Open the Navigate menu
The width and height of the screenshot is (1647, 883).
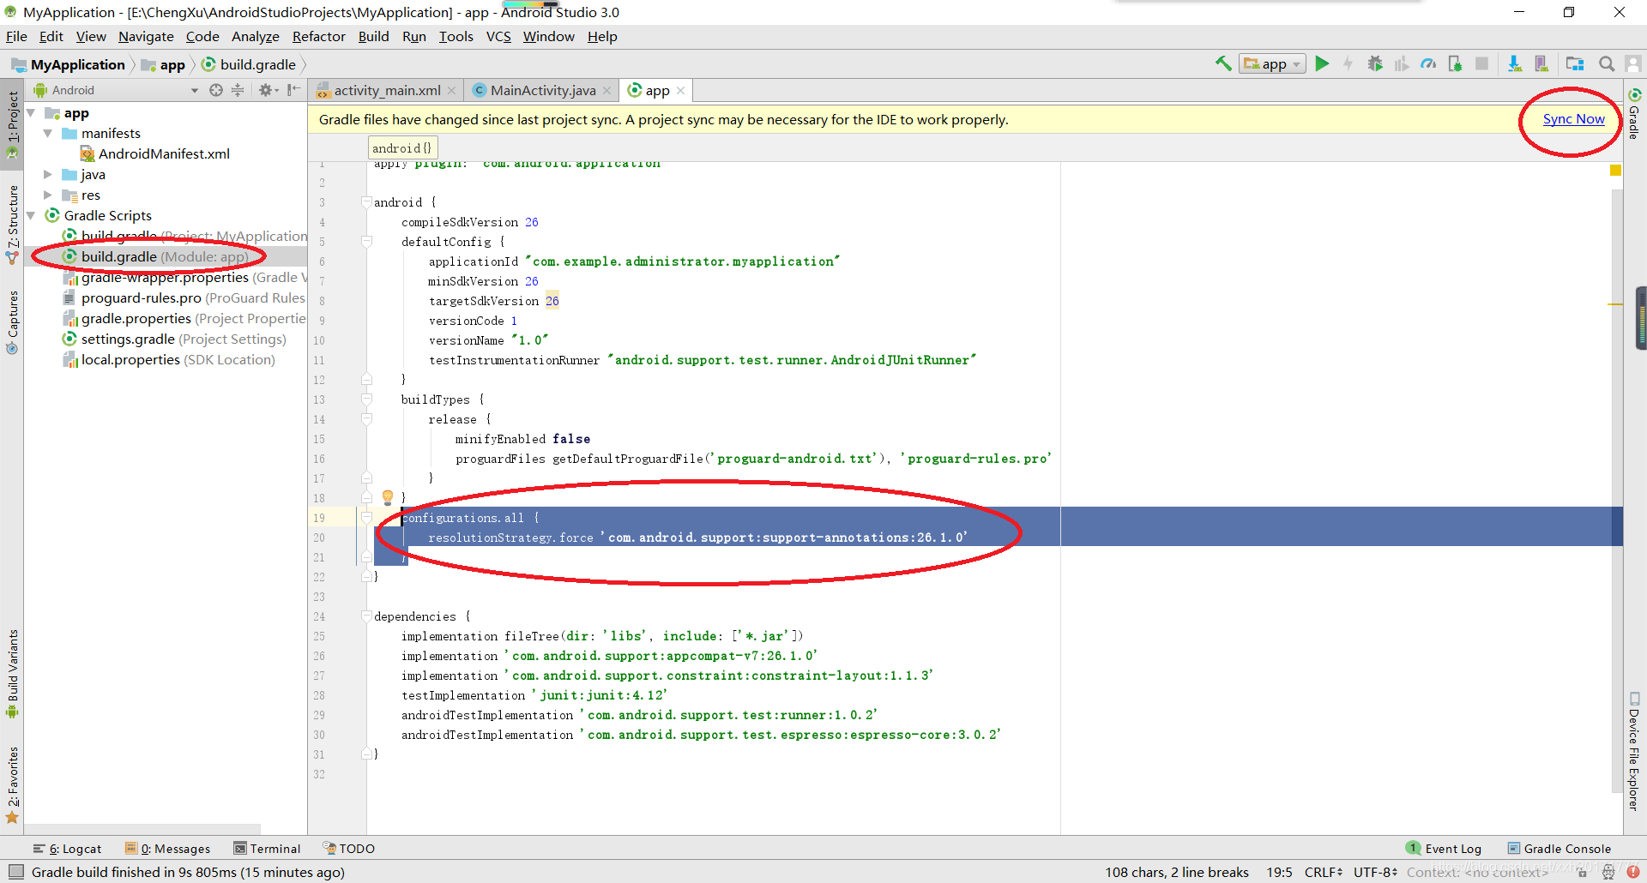coord(146,36)
